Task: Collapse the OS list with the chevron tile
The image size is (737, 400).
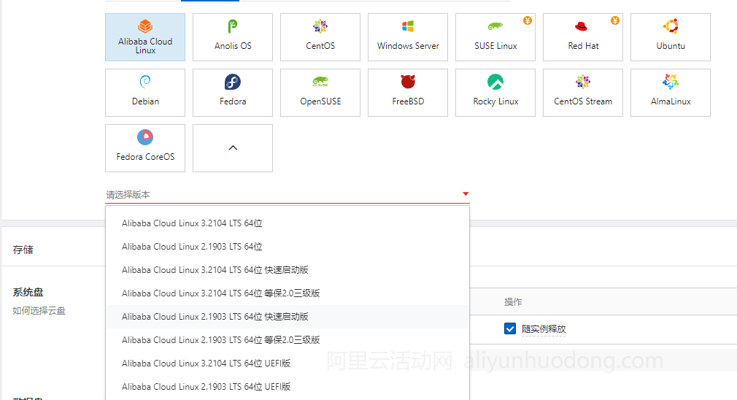Action: pyautogui.click(x=233, y=148)
